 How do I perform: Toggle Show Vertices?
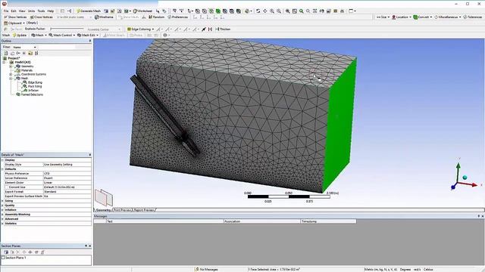point(15,17)
